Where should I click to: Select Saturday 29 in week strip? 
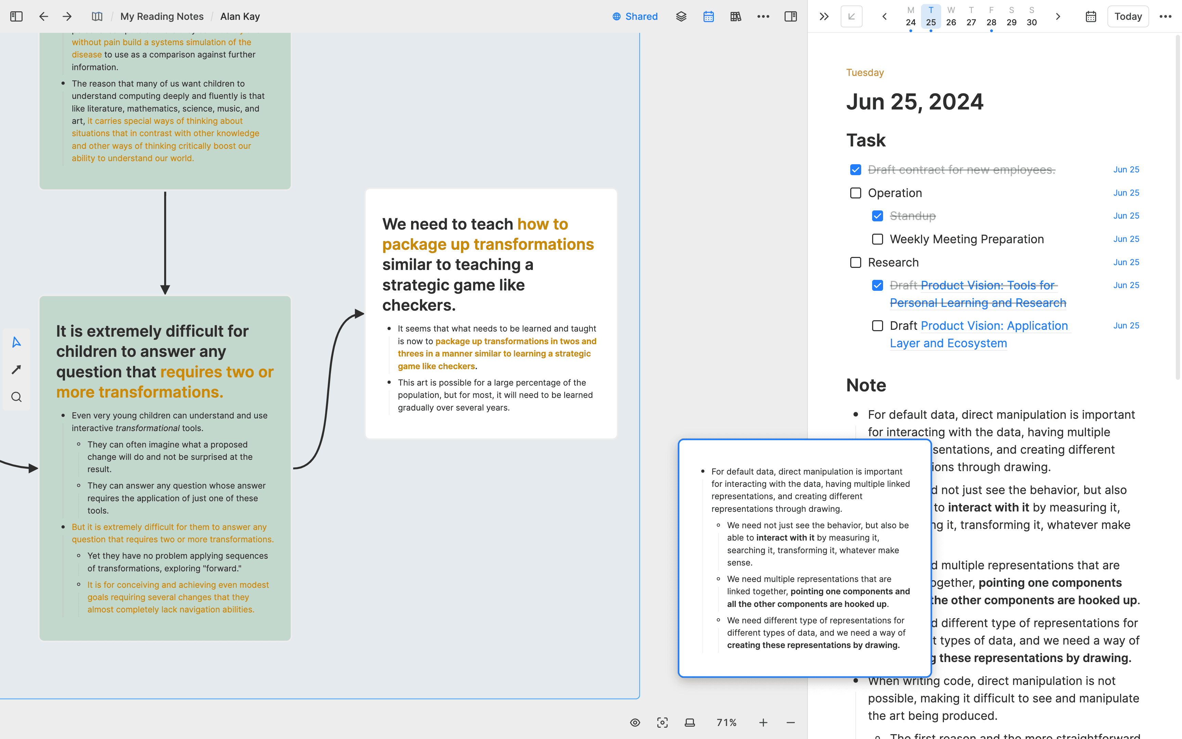click(1012, 17)
